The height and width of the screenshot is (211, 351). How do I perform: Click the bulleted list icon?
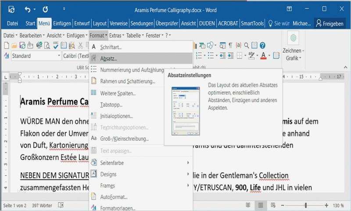(x=211, y=55)
